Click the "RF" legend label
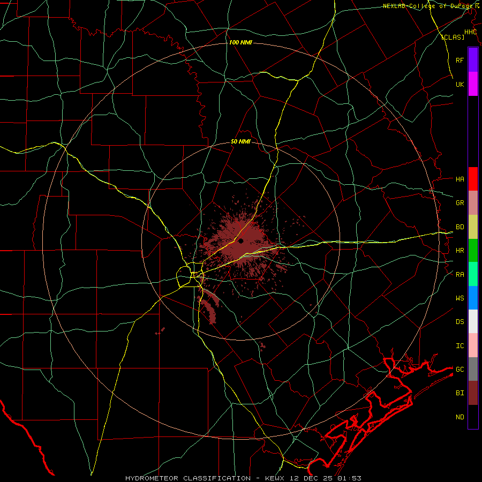482x482 pixels. pyautogui.click(x=460, y=60)
